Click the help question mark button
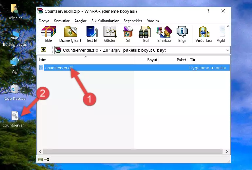 coord(208,11)
